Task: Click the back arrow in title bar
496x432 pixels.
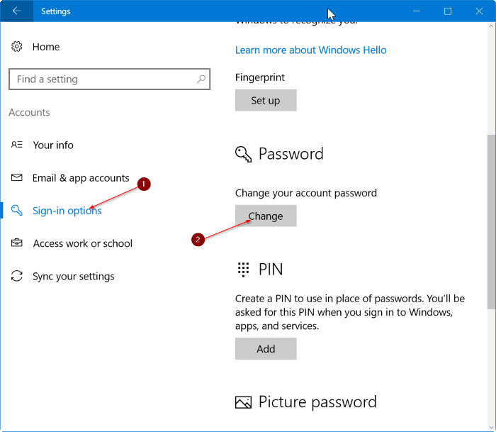Action: pos(16,11)
